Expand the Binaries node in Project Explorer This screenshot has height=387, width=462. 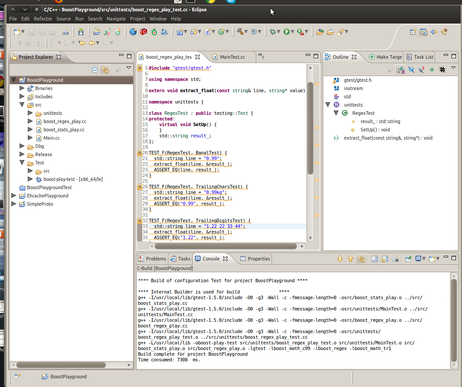click(x=22, y=88)
